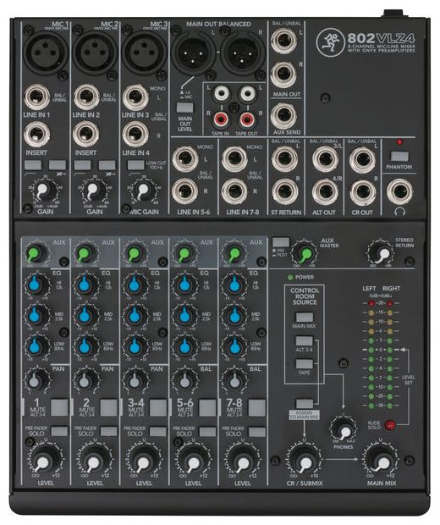
Task: Mute channel 1 with its MUTE ALT 3-4 button
Action: (59, 407)
